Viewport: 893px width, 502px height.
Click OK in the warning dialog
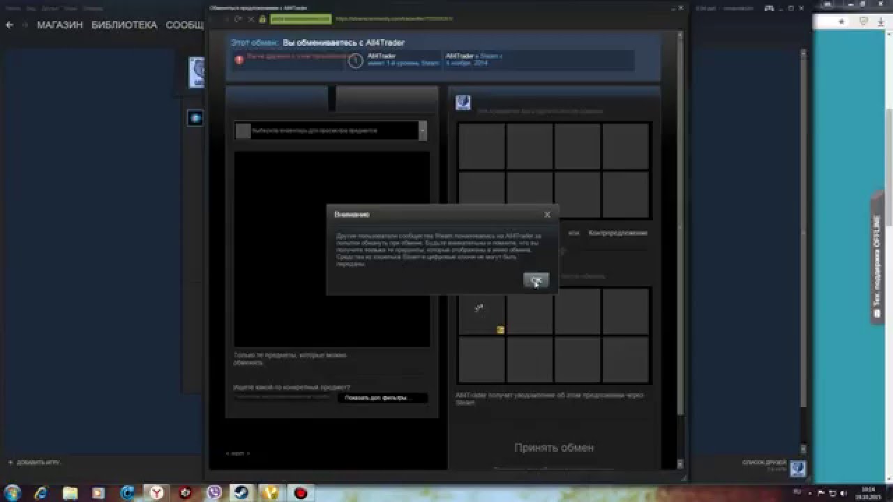pyautogui.click(x=536, y=280)
